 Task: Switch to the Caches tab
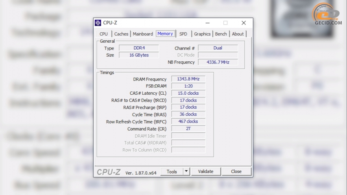pyautogui.click(x=121, y=34)
